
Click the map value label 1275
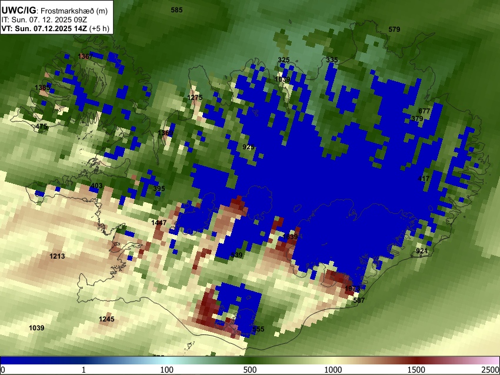pyautogui.click(x=195, y=98)
